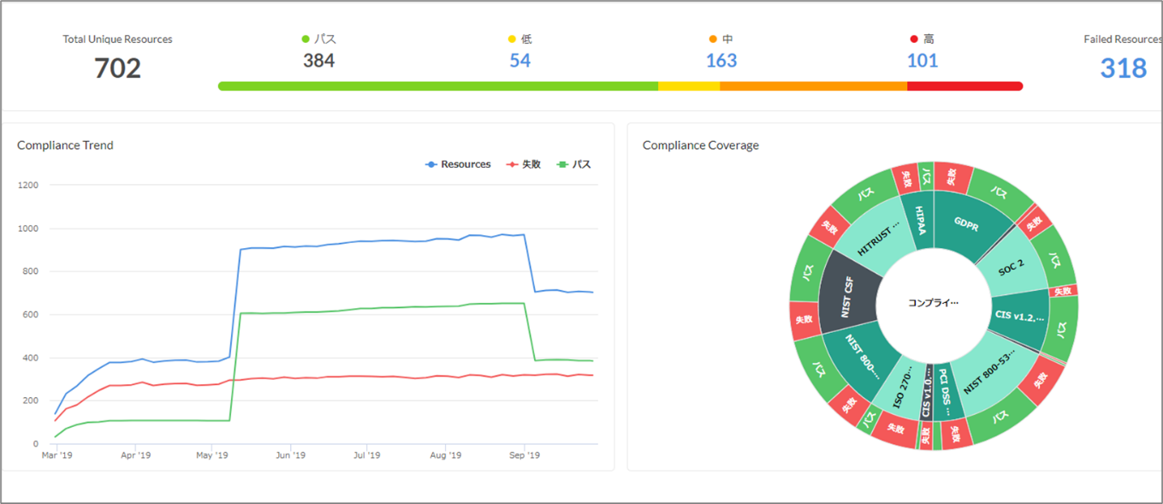The image size is (1163, 504).
Task: Open the 高 severity count 101
Action: 923,61
